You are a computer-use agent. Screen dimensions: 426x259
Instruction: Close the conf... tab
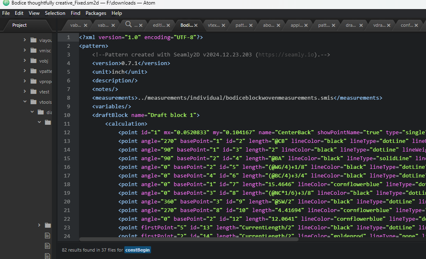pyautogui.click(x=416, y=25)
